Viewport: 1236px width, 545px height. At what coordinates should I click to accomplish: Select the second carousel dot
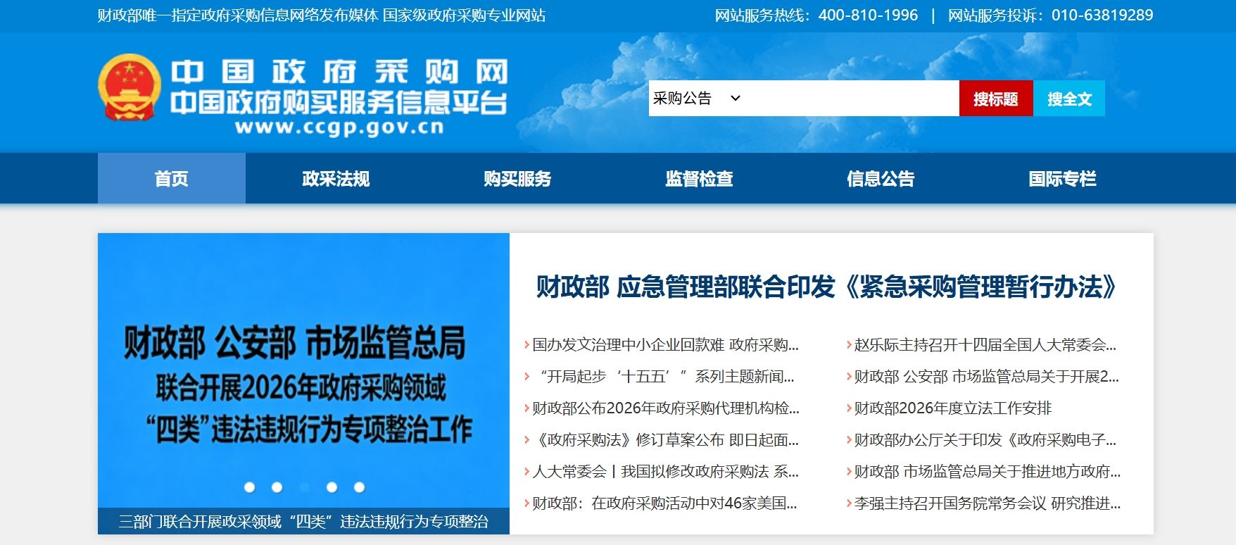coord(277,487)
